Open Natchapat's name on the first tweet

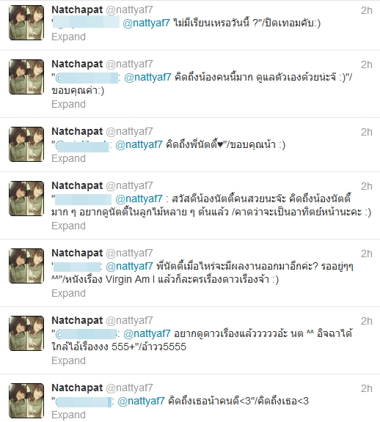point(77,10)
